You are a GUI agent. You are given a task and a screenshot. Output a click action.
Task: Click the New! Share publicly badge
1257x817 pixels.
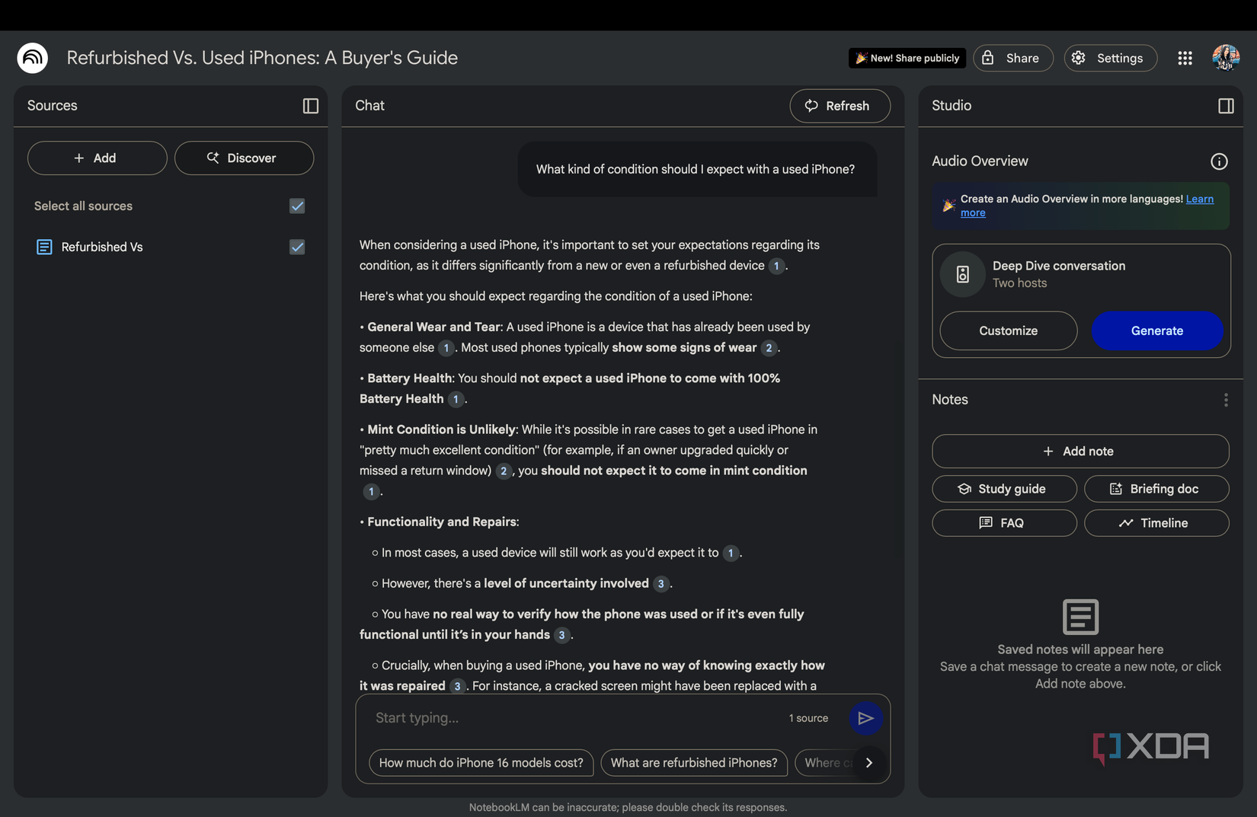(x=907, y=58)
